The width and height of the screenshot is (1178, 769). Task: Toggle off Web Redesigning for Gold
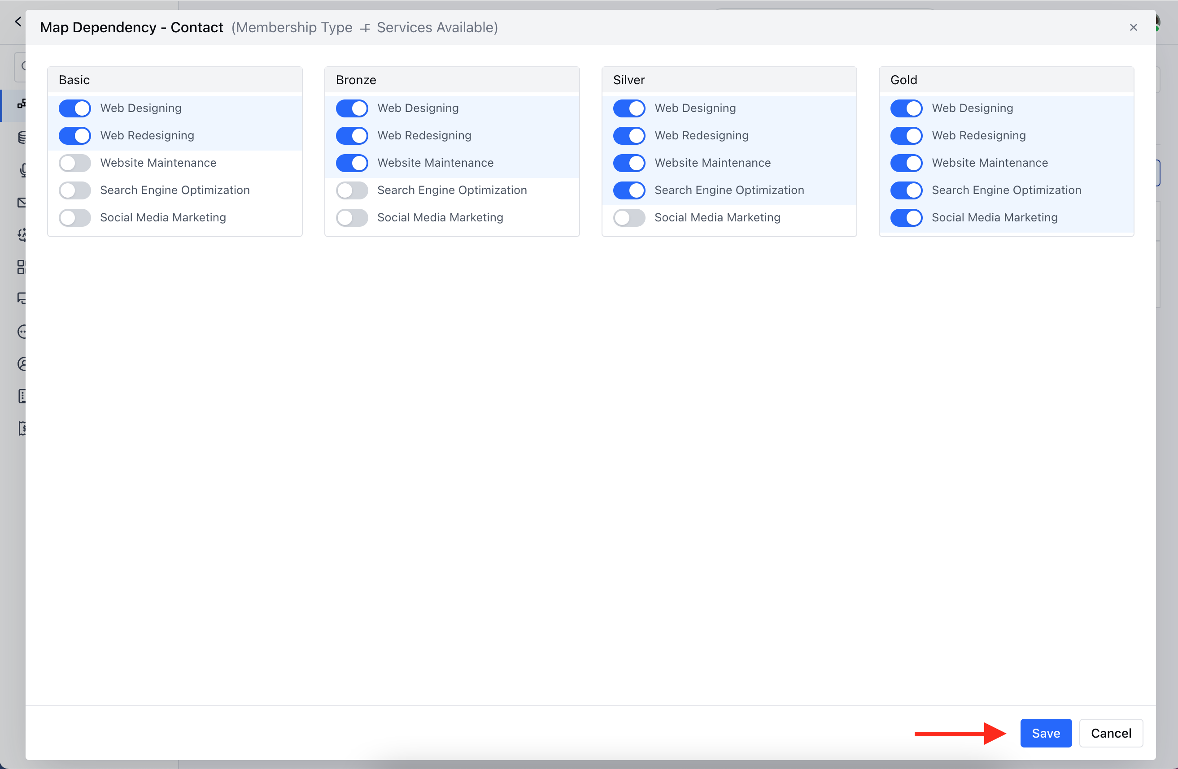[x=906, y=135]
